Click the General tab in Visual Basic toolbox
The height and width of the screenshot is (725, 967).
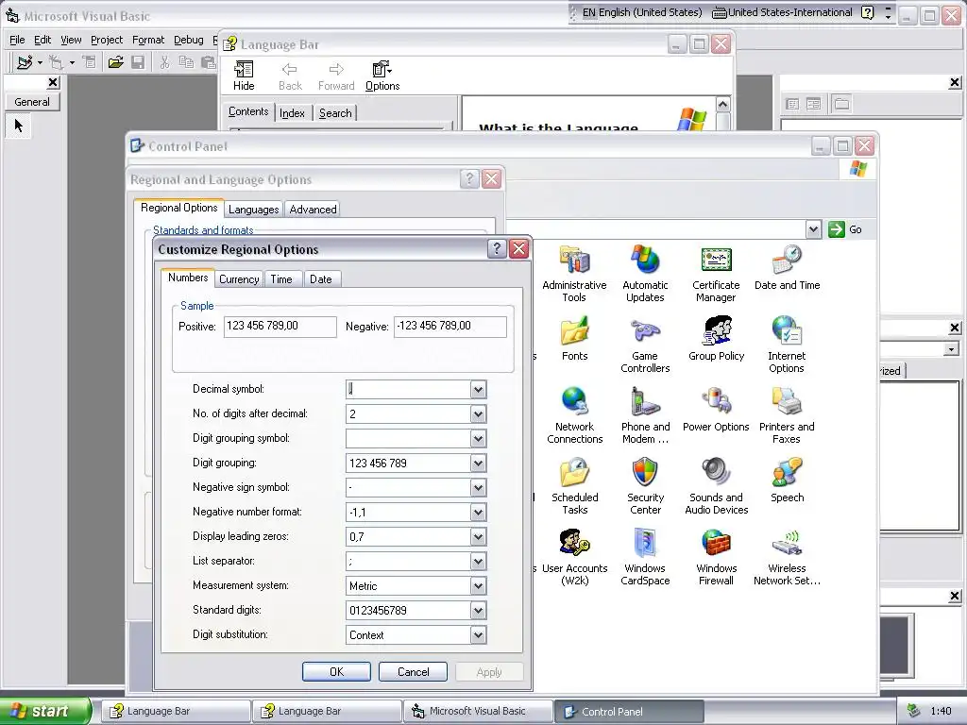32,102
